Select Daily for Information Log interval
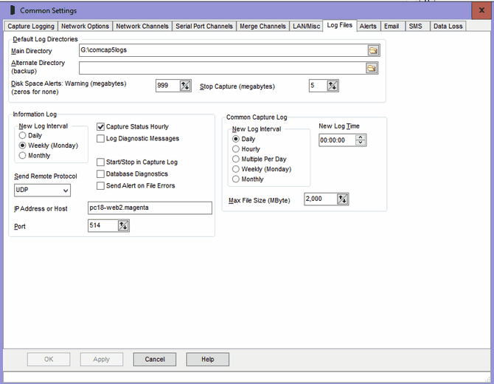Image resolution: width=494 pixels, height=384 pixels. (22, 135)
